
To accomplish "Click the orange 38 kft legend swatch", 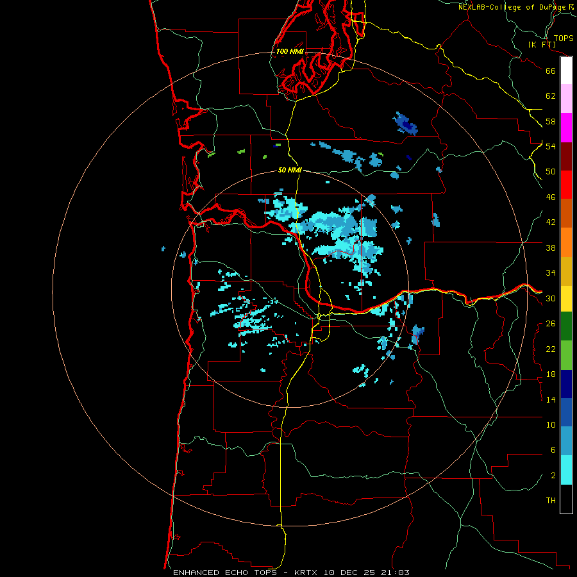I will click(x=566, y=242).
